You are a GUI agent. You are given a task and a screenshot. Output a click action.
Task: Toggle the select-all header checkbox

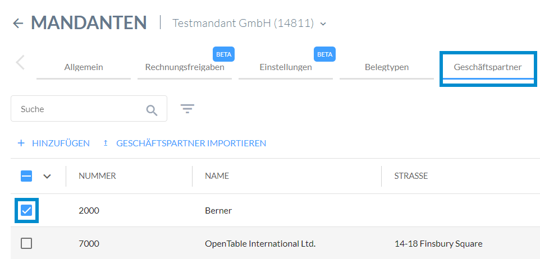pos(26,176)
